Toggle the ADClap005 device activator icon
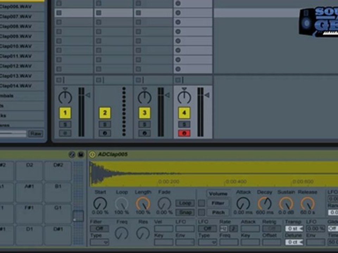 [92, 155]
